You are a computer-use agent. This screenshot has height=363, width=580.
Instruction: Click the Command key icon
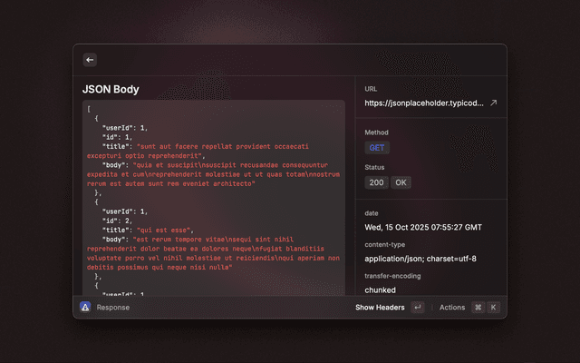478,308
